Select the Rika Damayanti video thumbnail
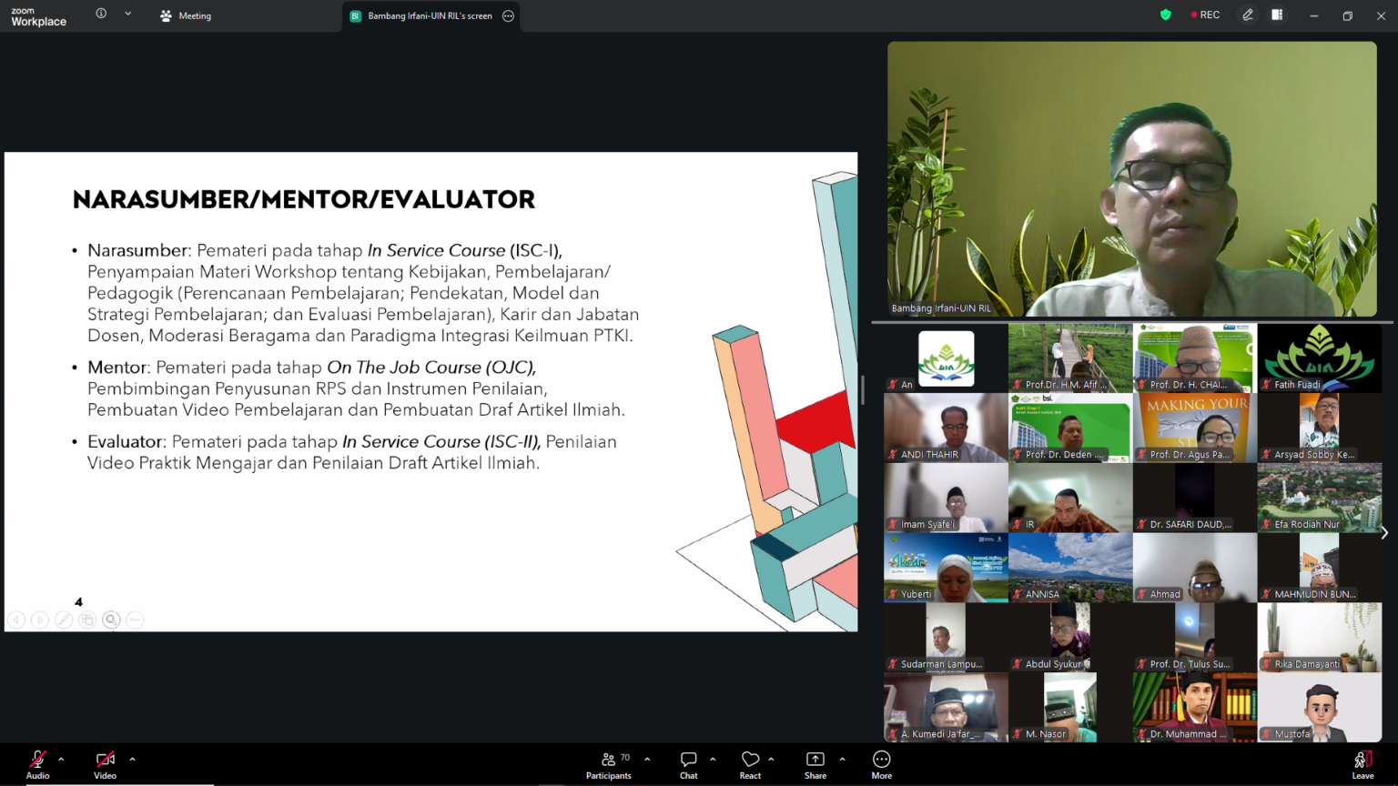The image size is (1398, 786). (1320, 637)
